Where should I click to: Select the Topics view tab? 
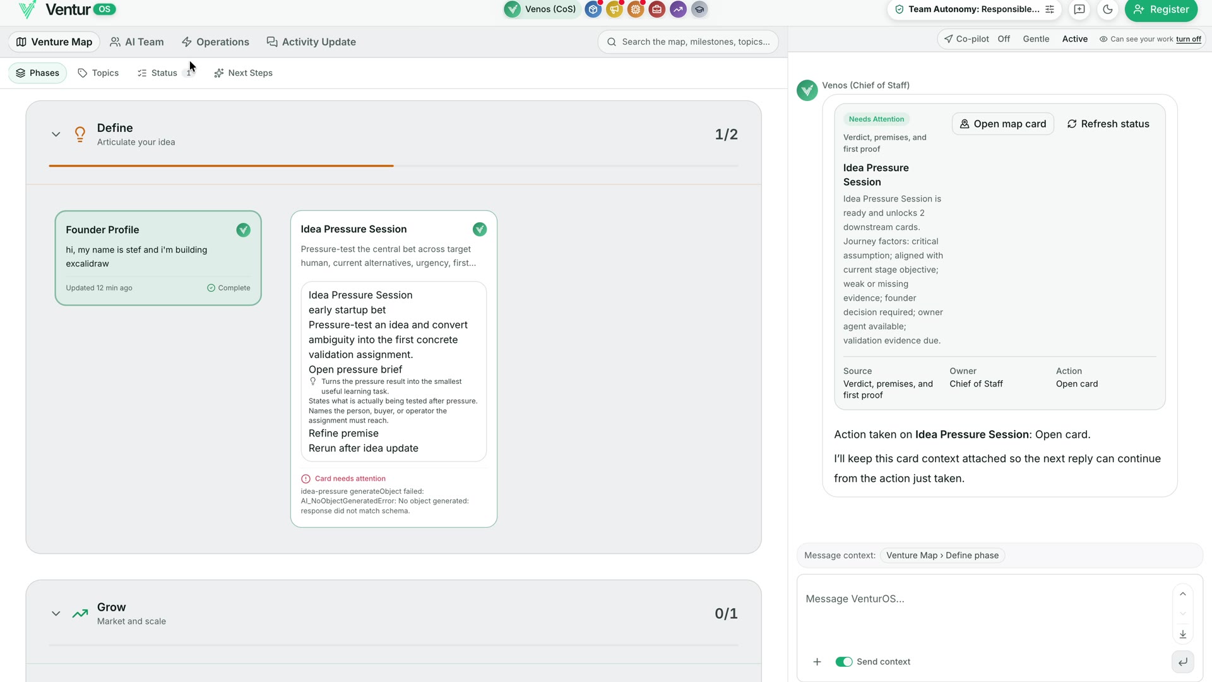tap(98, 73)
